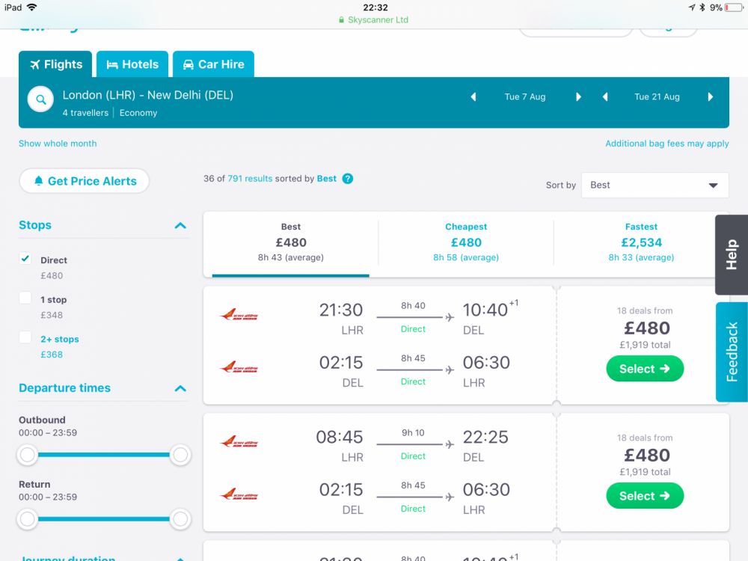Click Show whole month link
Screen dimensions: 748x561
[x=58, y=144]
